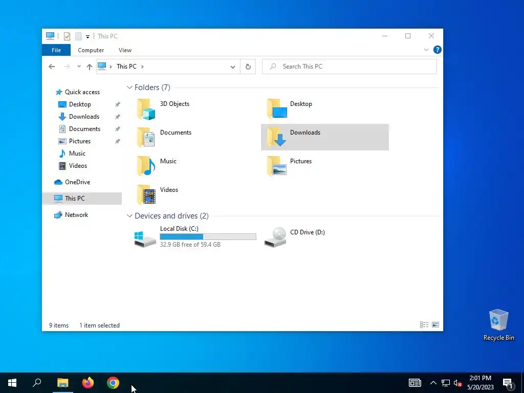The image size is (524, 393).
Task: Click the Show desktop strip
Action: pyautogui.click(x=522, y=383)
